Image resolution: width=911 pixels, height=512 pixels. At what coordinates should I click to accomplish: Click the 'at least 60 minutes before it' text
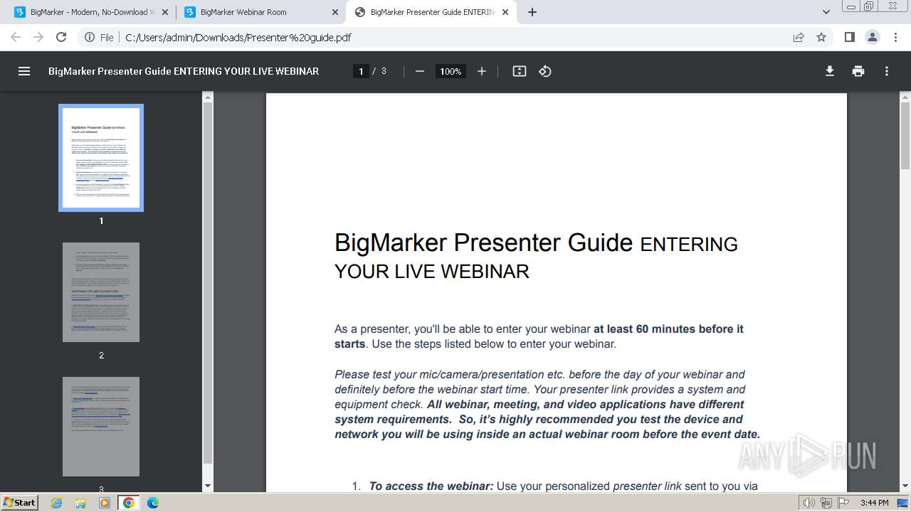tap(668, 329)
